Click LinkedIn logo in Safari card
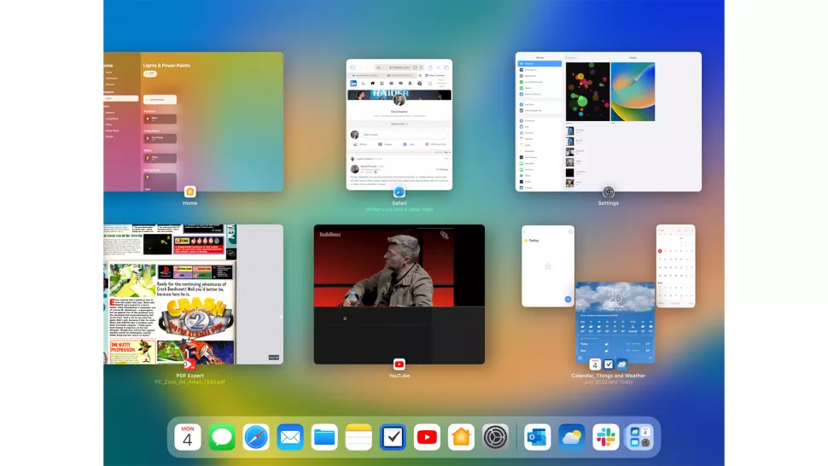Screen dimensions: 828x466 click(353, 84)
